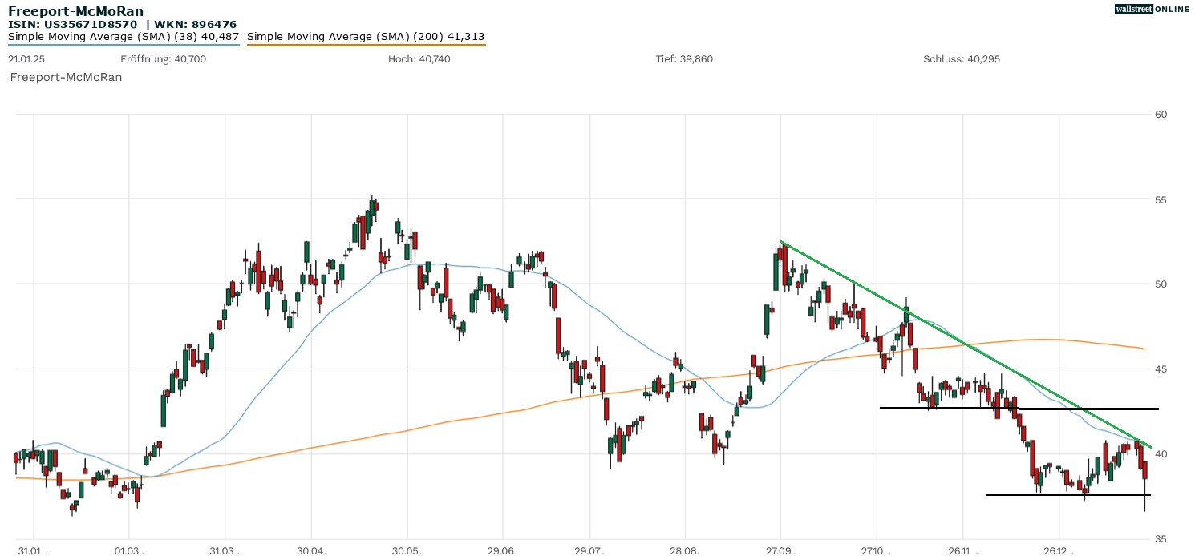The width and height of the screenshot is (1195, 556).
Task: Click the grey Freeport-McMoRan chart label
Action: click(66, 78)
